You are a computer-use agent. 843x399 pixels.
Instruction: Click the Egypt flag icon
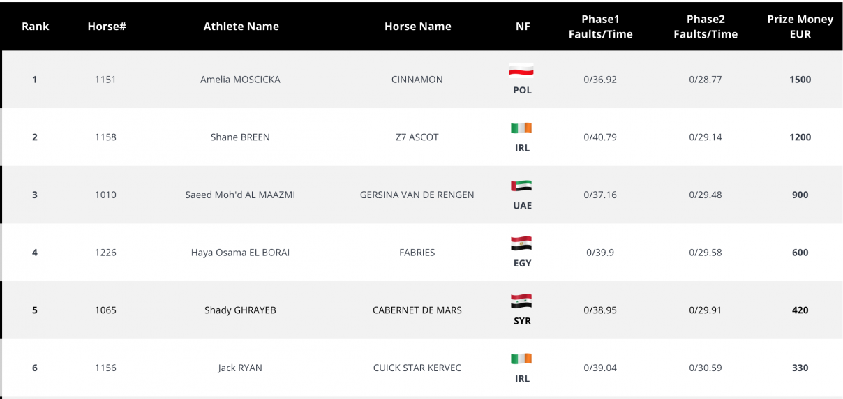(x=521, y=243)
